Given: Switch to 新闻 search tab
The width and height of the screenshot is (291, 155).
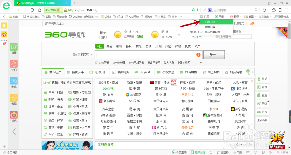Looking at the screenshot, I should pyautogui.click(x=109, y=46).
